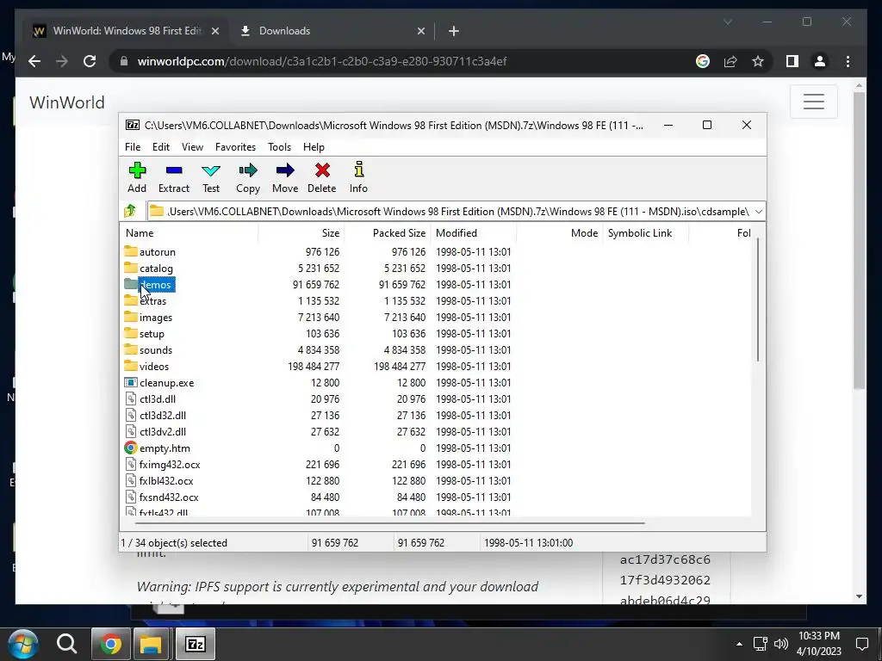Click the 7-Zip vertical scrollbar

pos(758,300)
